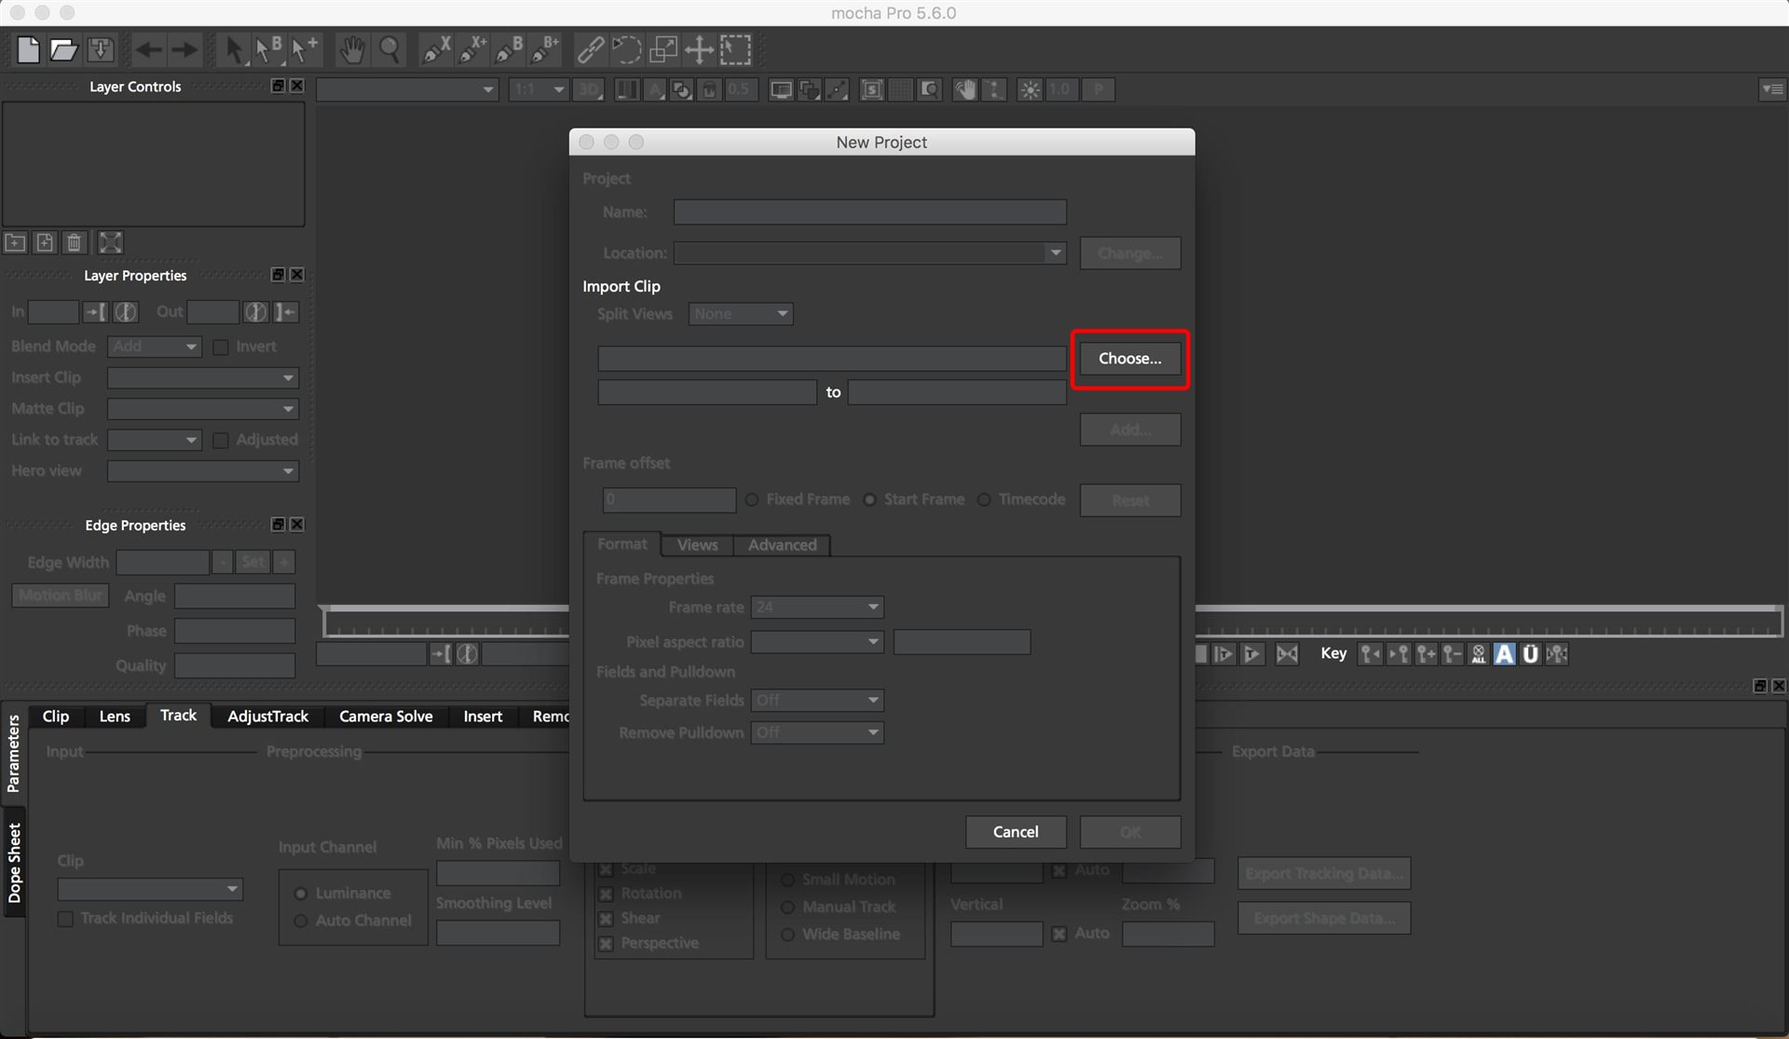Select the arrow-with-B selection tool
1789x1039 pixels.
pyautogui.click(x=268, y=49)
